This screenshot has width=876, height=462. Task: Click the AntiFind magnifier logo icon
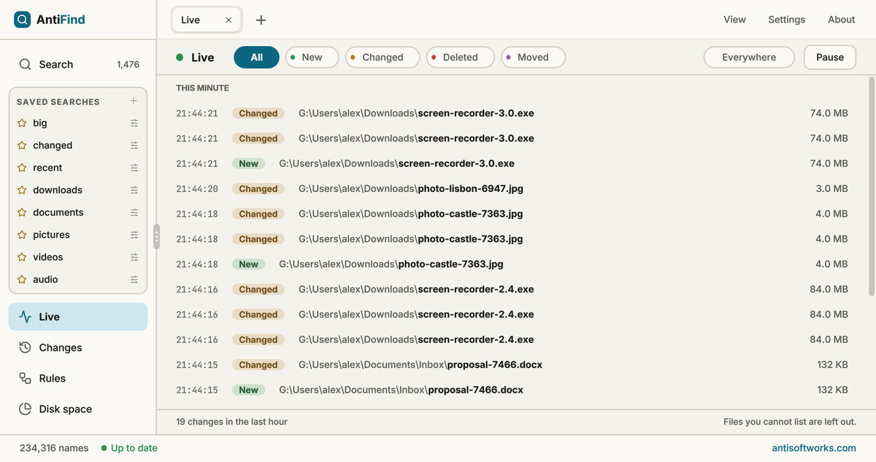[x=23, y=20]
